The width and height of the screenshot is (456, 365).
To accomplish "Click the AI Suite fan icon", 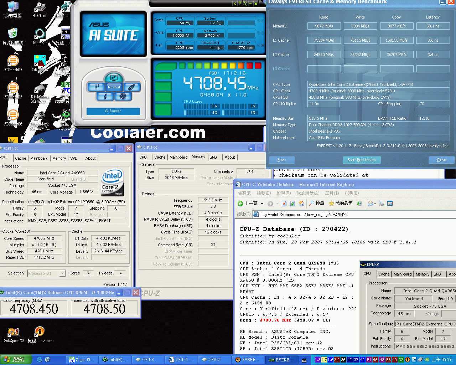I will pyautogui.click(x=123, y=96).
